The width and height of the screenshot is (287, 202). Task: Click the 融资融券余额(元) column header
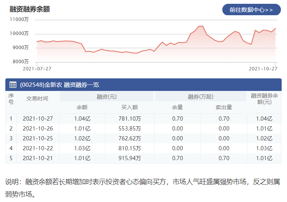point(264,99)
